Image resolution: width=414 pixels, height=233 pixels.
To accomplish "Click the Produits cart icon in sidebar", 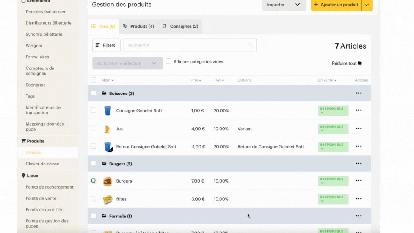I will coord(24,141).
